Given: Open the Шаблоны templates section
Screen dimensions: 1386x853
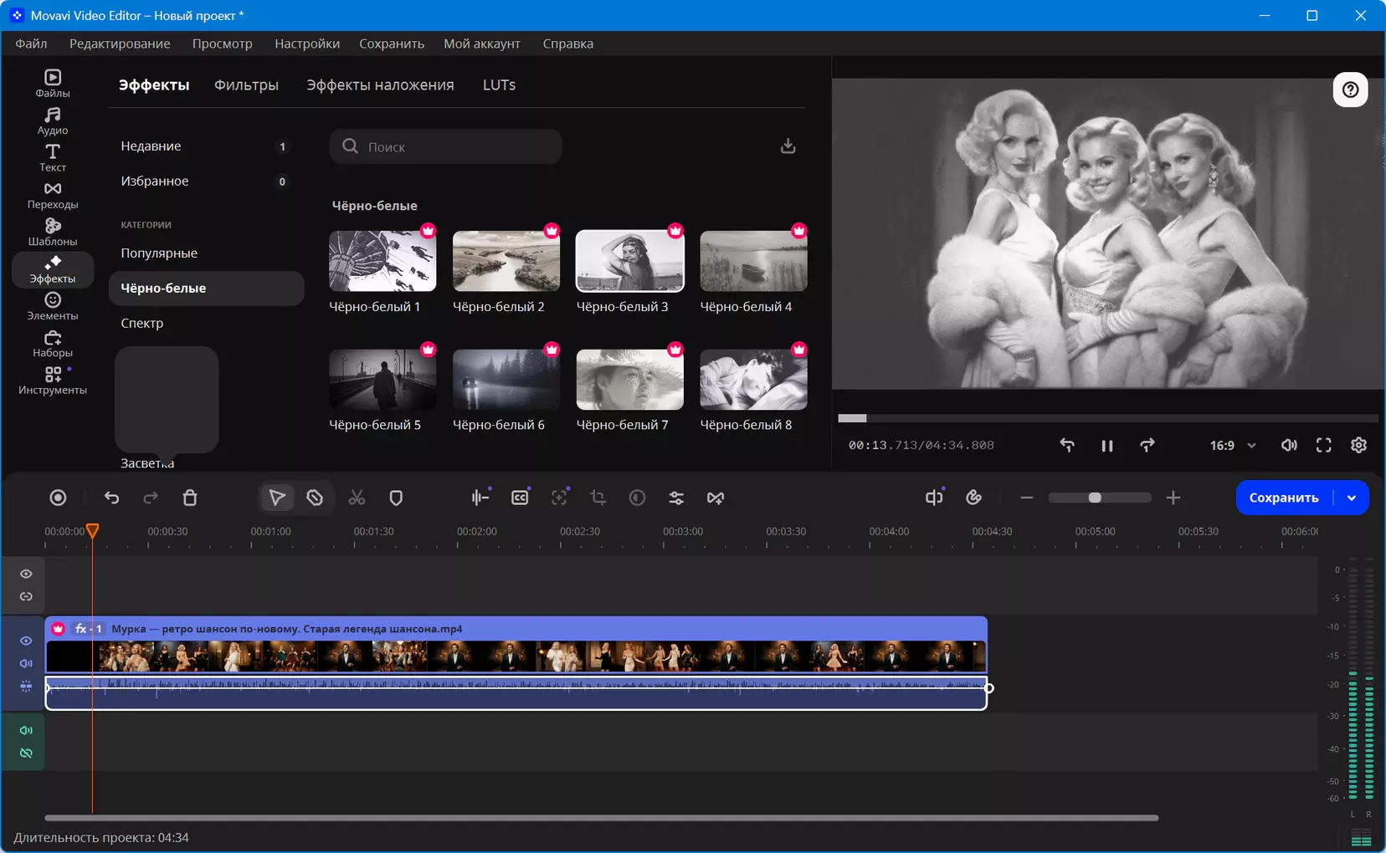Looking at the screenshot, I should click(x=52, y=232).
